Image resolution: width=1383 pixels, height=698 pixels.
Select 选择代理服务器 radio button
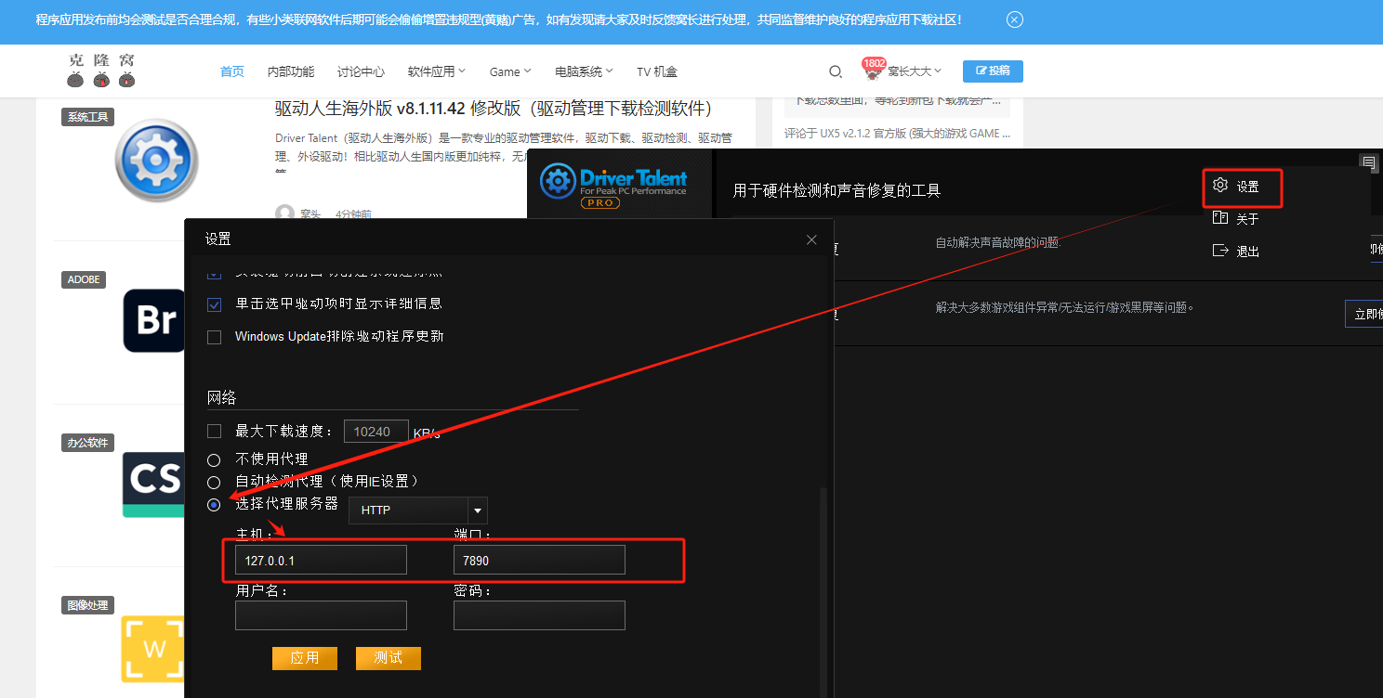pos(214,505)
